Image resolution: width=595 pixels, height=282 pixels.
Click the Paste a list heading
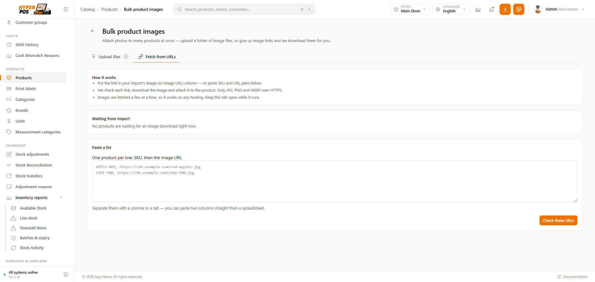click(x=102, y=148)
